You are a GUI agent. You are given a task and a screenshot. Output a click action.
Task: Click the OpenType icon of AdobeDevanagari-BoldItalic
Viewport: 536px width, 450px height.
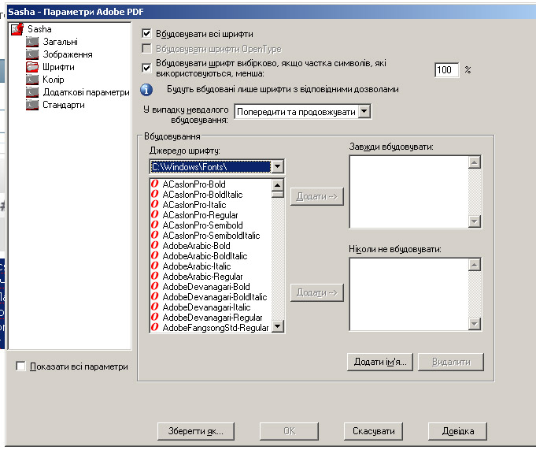pyautogui.click(x=155, y=296)
